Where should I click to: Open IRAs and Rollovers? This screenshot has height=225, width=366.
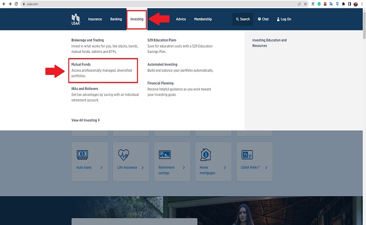click(85, 89)
